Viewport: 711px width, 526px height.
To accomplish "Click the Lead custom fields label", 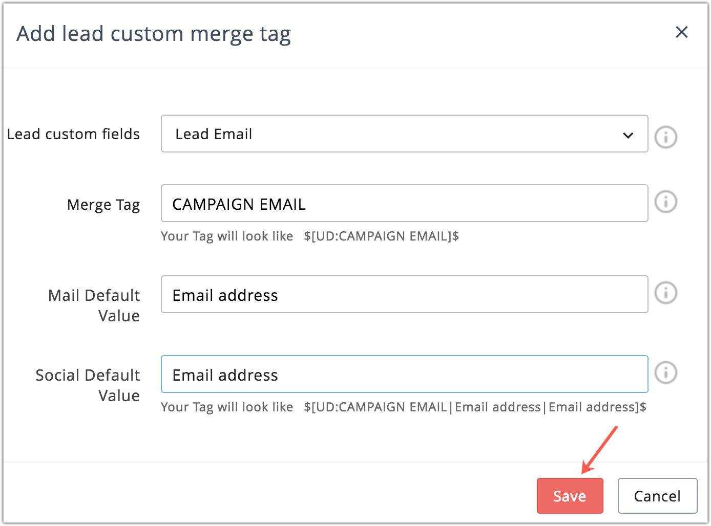I will coord(73,134).
